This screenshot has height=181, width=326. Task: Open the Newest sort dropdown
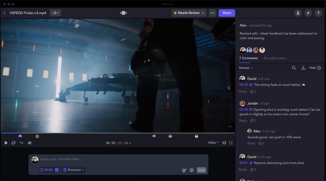click(246, 68)
